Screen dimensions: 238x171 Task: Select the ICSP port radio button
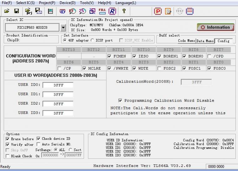point(92,40)
